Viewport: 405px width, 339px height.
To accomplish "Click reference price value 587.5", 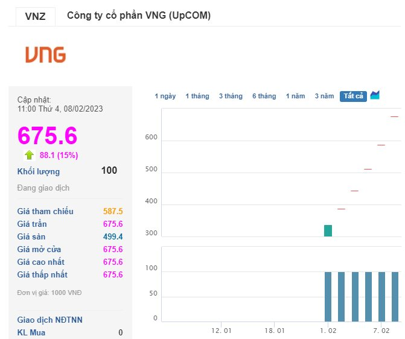I will click(113, 211).
